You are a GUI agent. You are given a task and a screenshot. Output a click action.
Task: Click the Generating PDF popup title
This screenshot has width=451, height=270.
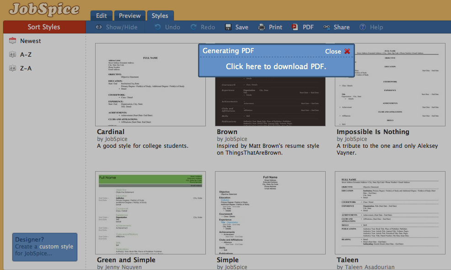tap(228, 51)
